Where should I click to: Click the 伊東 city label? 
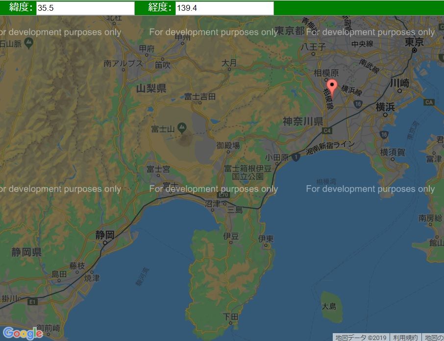click(x=266, y=239)
